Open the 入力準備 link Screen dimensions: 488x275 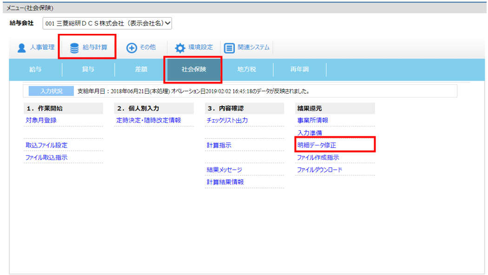pos(310,133)
